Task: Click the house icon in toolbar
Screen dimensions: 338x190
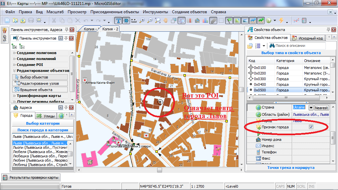Action: 197,20
